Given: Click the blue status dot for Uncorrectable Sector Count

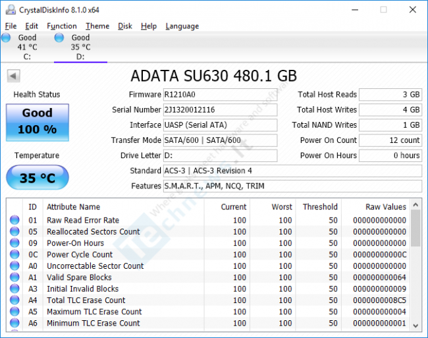Looking at the screenshot, I should pos(14,266).
